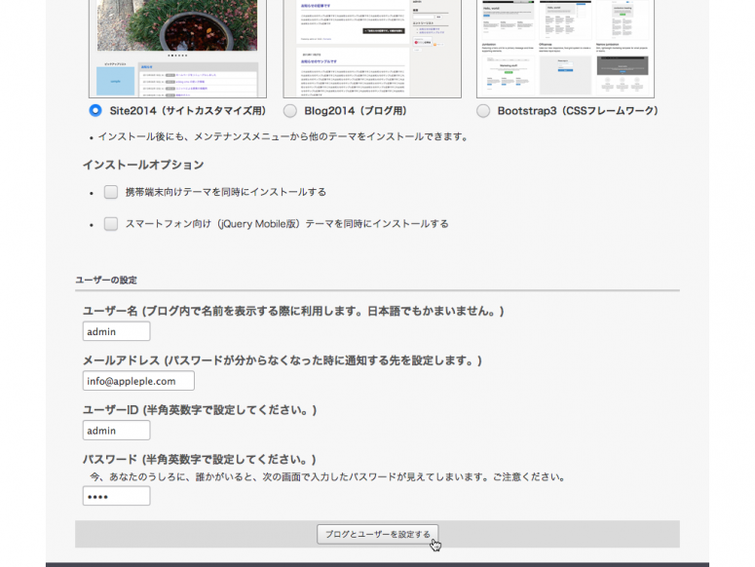The image size is (755, 567).
Task: Focus the ユーザー名 text field
Action: (x=116, y=332)
